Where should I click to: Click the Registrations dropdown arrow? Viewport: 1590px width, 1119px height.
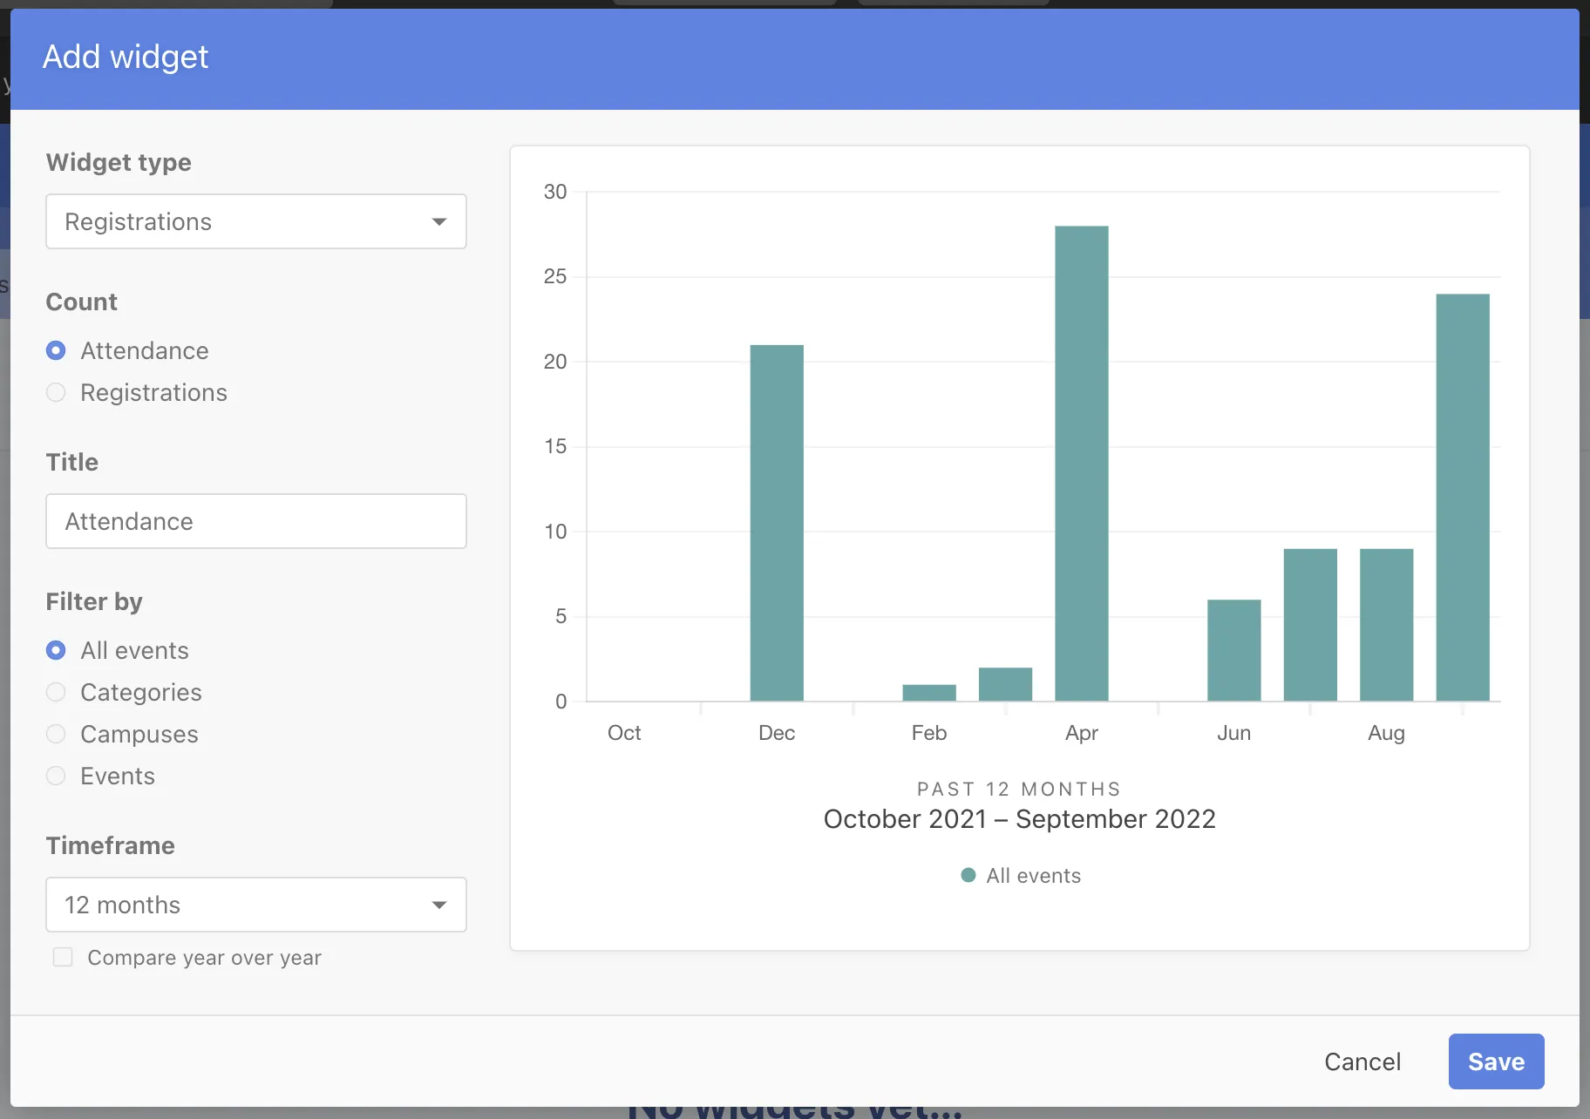point(439,221)
